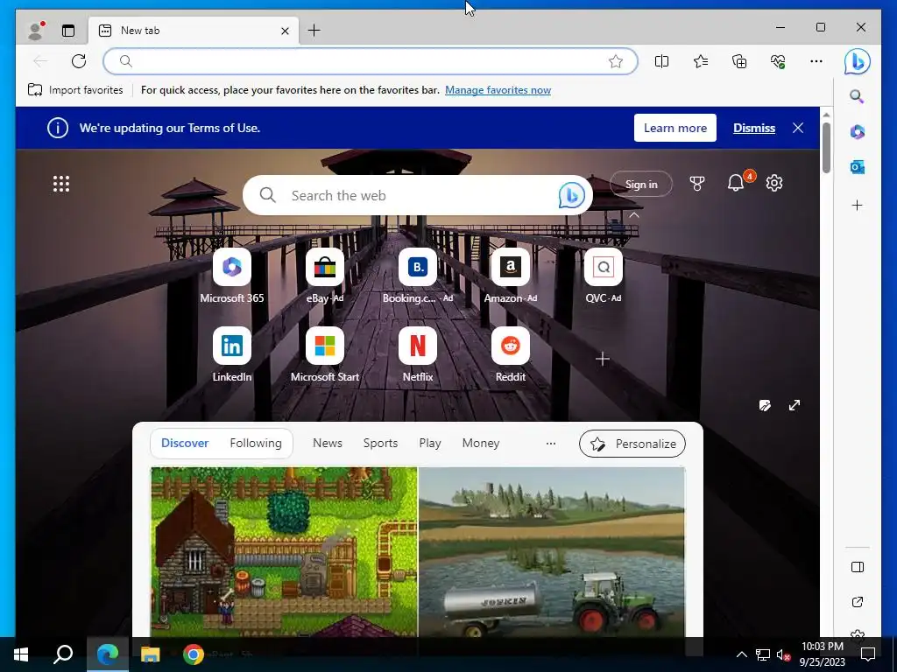Open File Explorer from taskbar
Viewport: 897px width, 672px height.
pos(151,654)
